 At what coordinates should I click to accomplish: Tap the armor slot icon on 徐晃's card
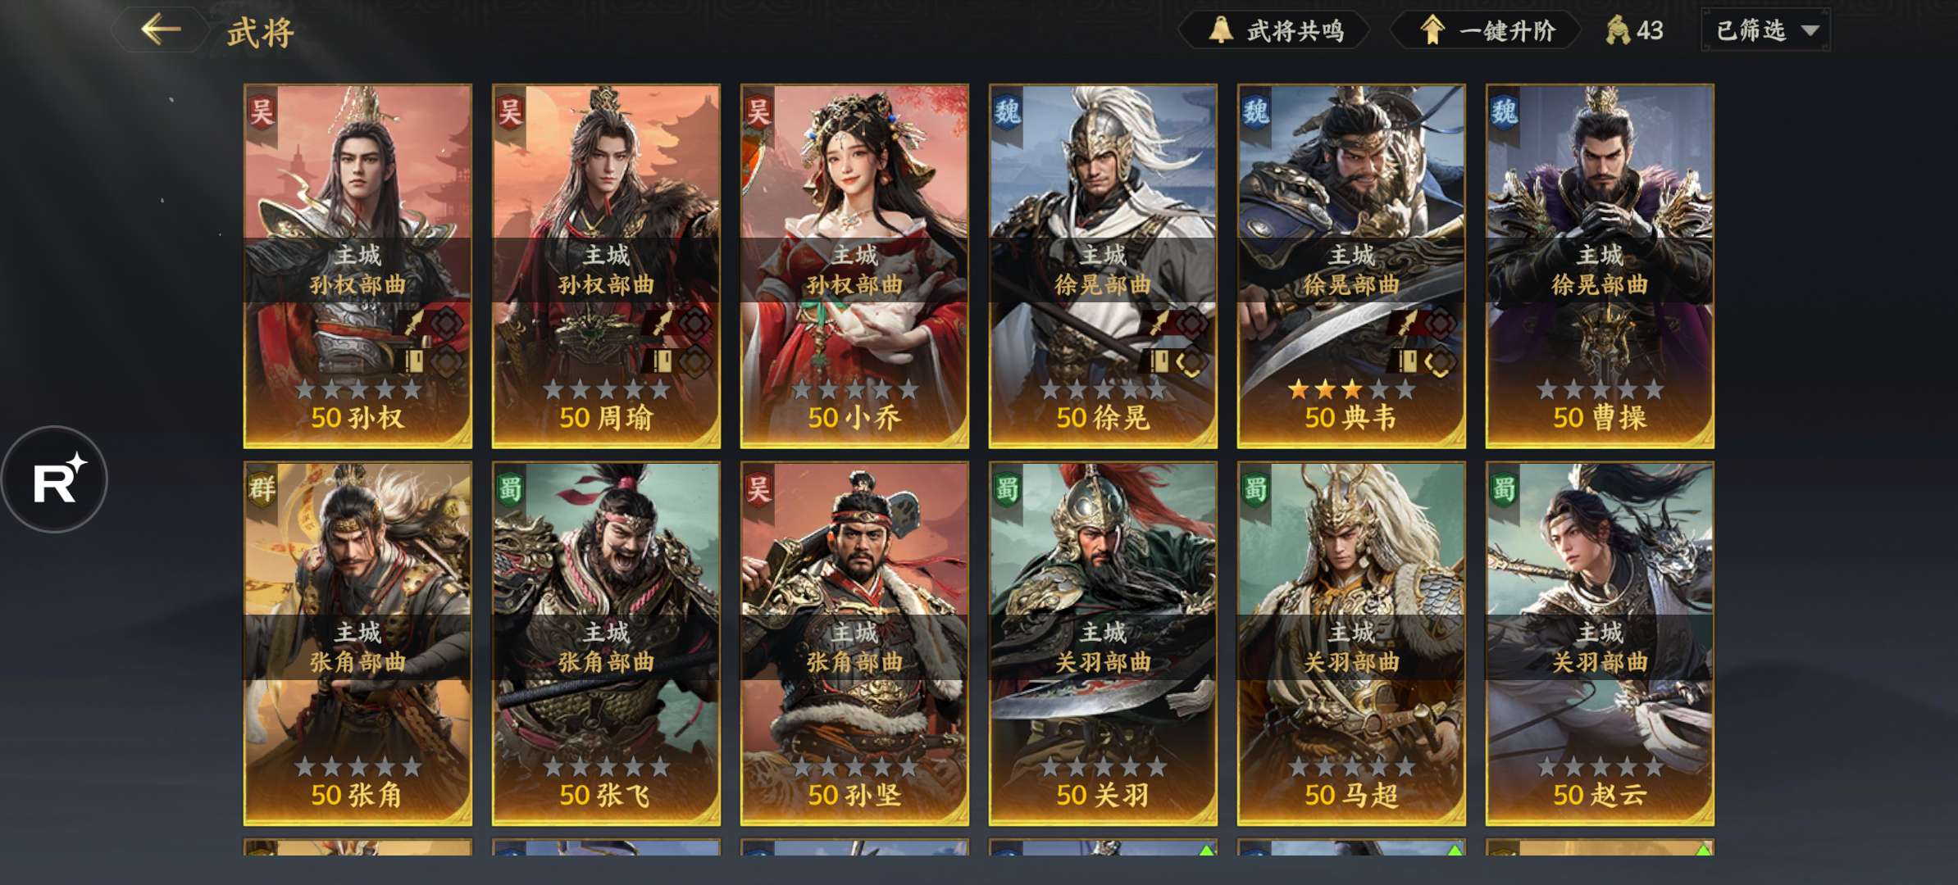(1159, 361)
